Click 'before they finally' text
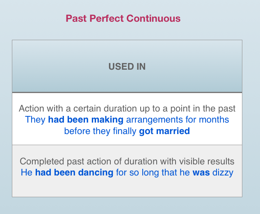The image size is (260, 214). [100, 131]
